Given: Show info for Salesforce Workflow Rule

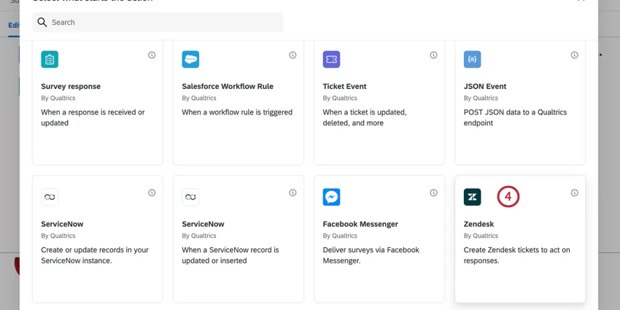Looking at the screenshot, I should tap(292, 55).
